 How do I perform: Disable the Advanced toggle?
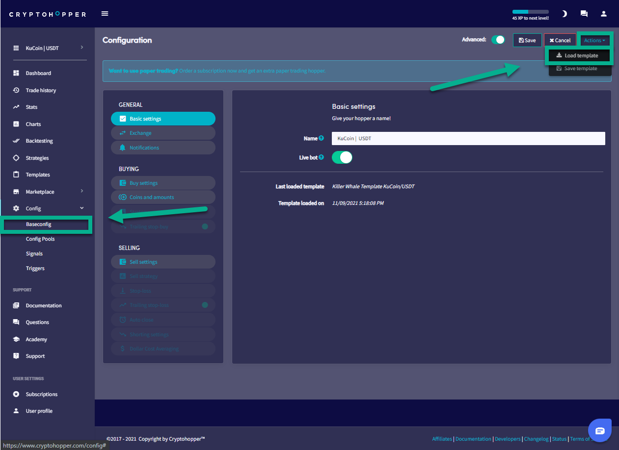point(498,40)
